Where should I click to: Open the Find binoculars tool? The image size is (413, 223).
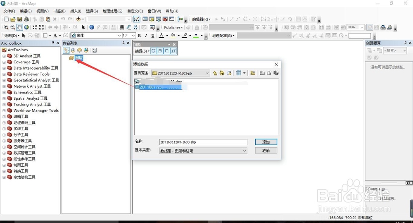pos(122,27)
